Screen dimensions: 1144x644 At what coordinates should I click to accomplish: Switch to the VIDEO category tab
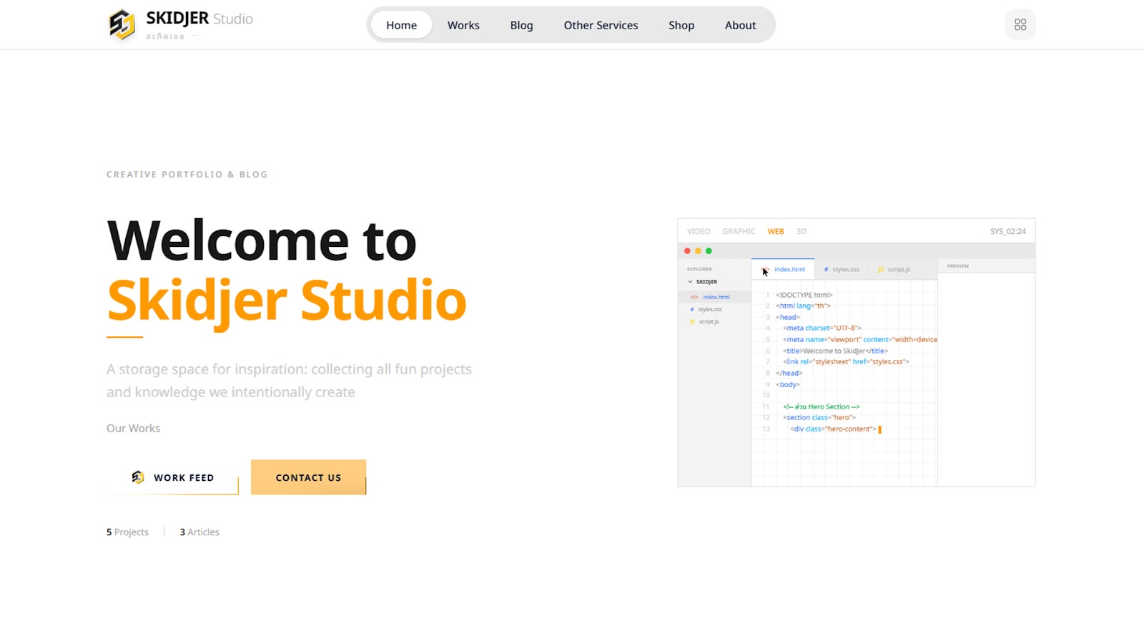pyautogui.click(x=699, y=231)
